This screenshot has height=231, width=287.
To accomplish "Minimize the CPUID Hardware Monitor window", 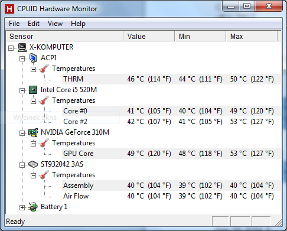I will click(231, 6).
